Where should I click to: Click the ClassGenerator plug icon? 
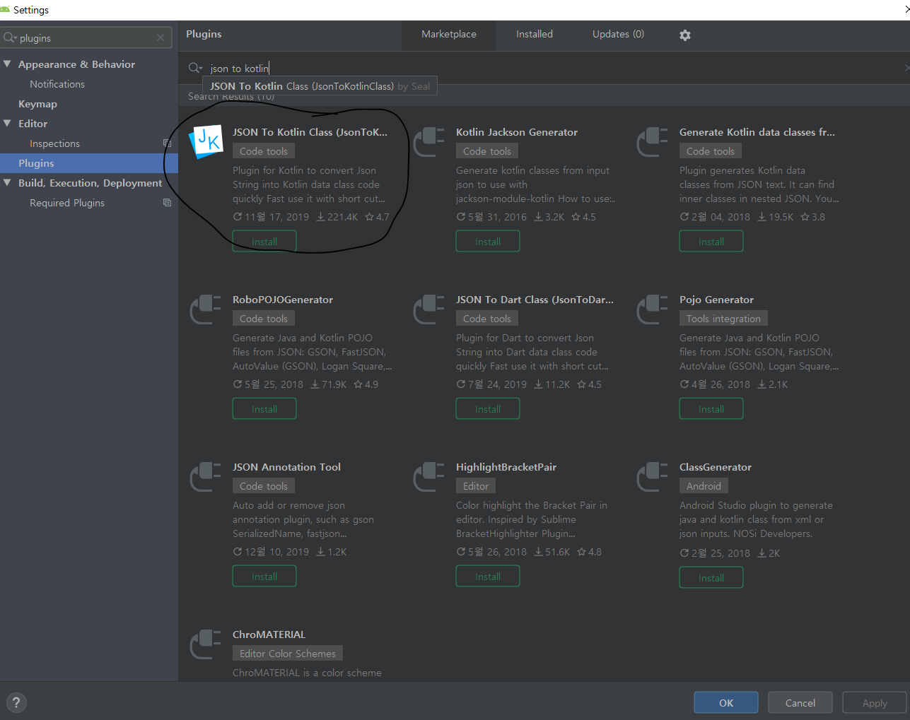(653, 476)
